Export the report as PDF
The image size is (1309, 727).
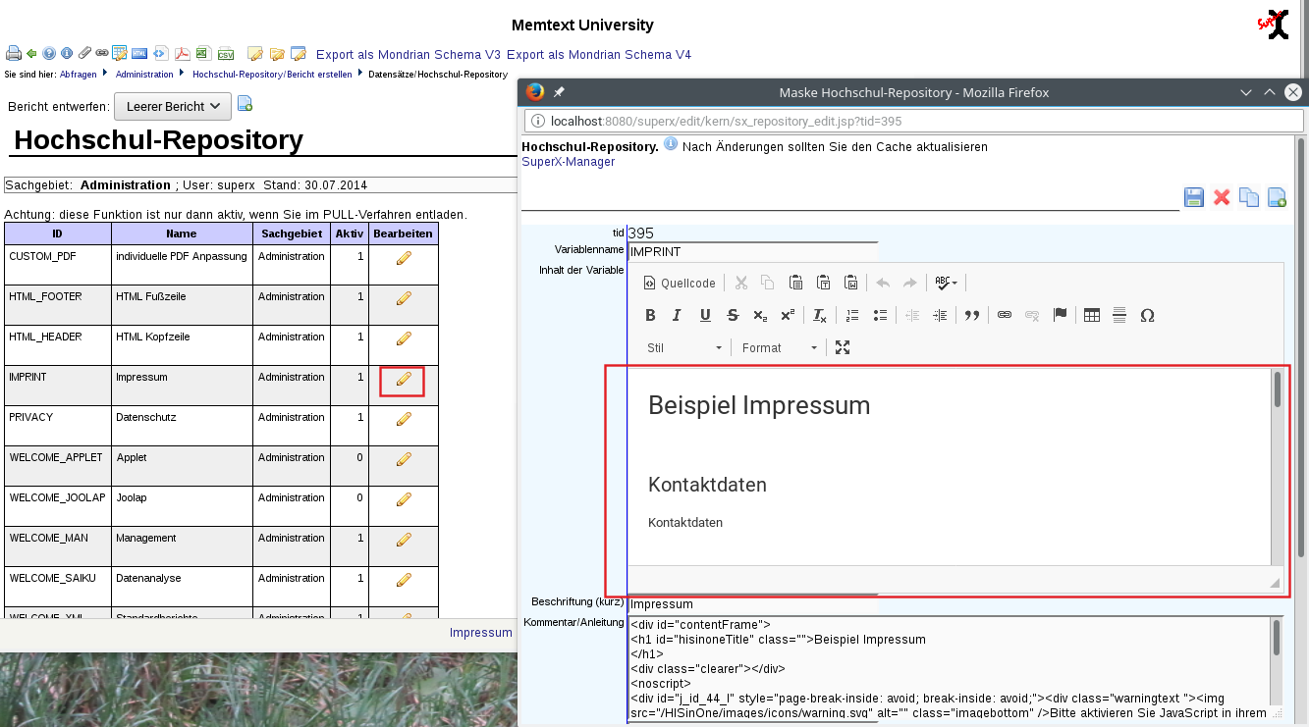point(183,53)
